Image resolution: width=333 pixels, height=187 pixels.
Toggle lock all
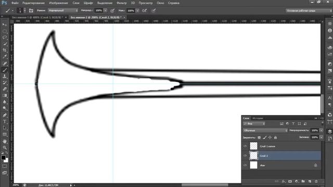coord(275,137)
